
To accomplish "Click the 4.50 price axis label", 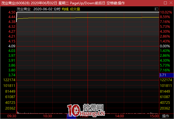I will (x=12, y=12).
